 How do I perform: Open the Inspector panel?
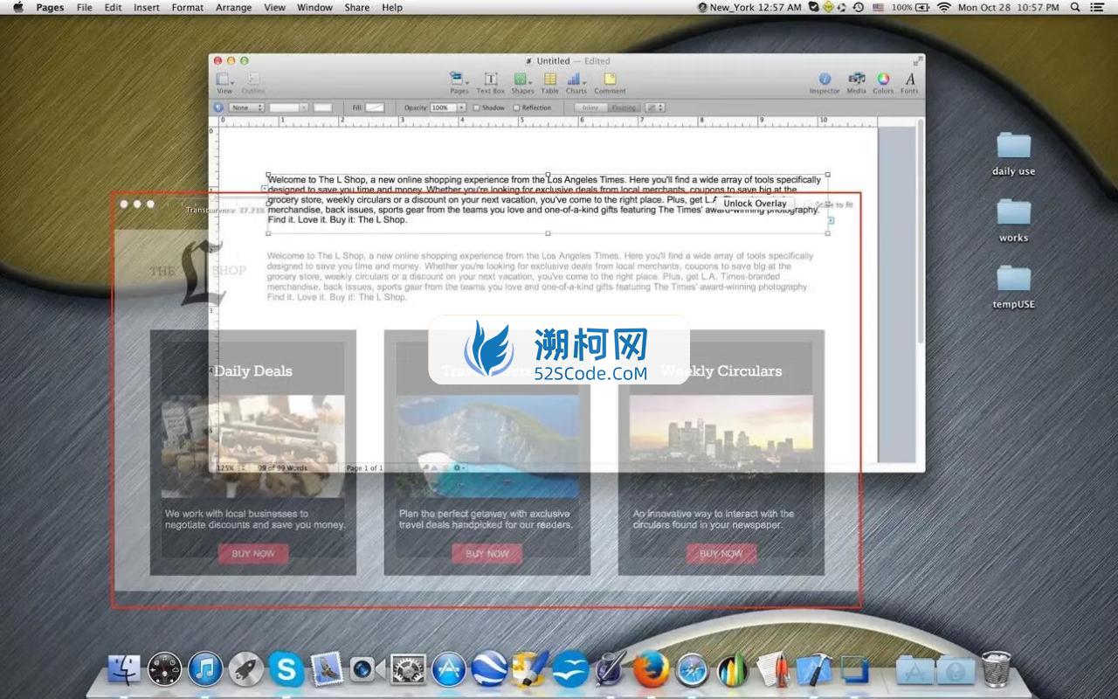pyautogui.click(x=824, y=82)
